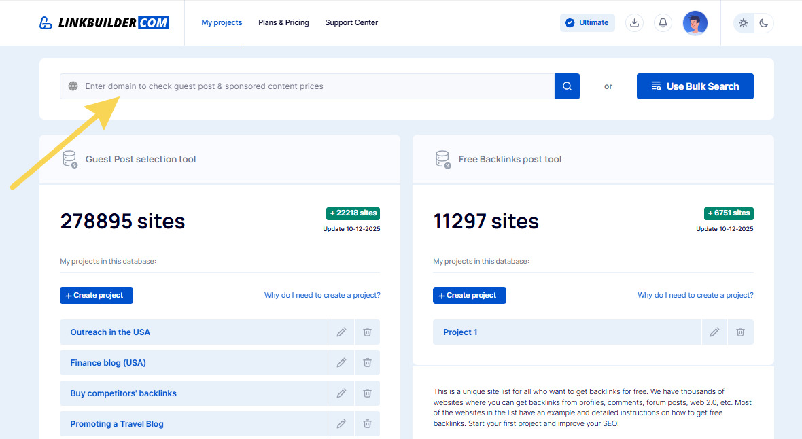Switch to the My projects tab
The width and height of the screenshot is (802, 439).
pos(222,22)
